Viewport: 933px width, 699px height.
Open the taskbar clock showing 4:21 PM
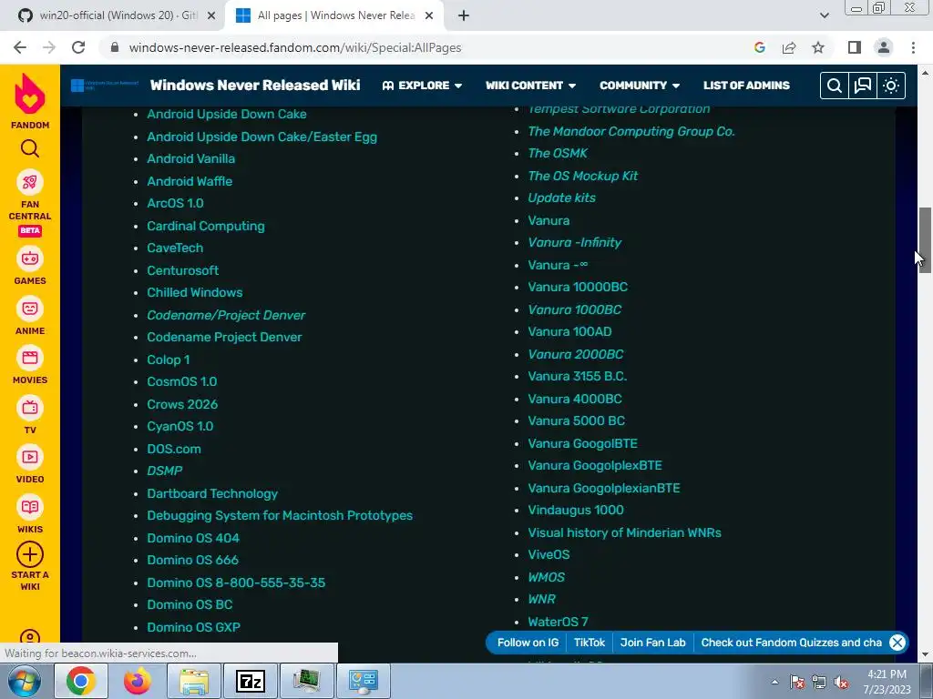(x=887, y=682)
